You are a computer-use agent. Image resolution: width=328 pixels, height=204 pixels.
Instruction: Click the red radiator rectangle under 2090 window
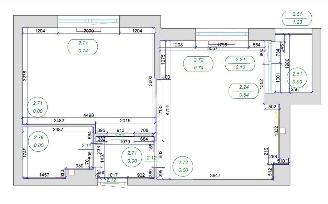pyautogui.click(x=89, y=30)
